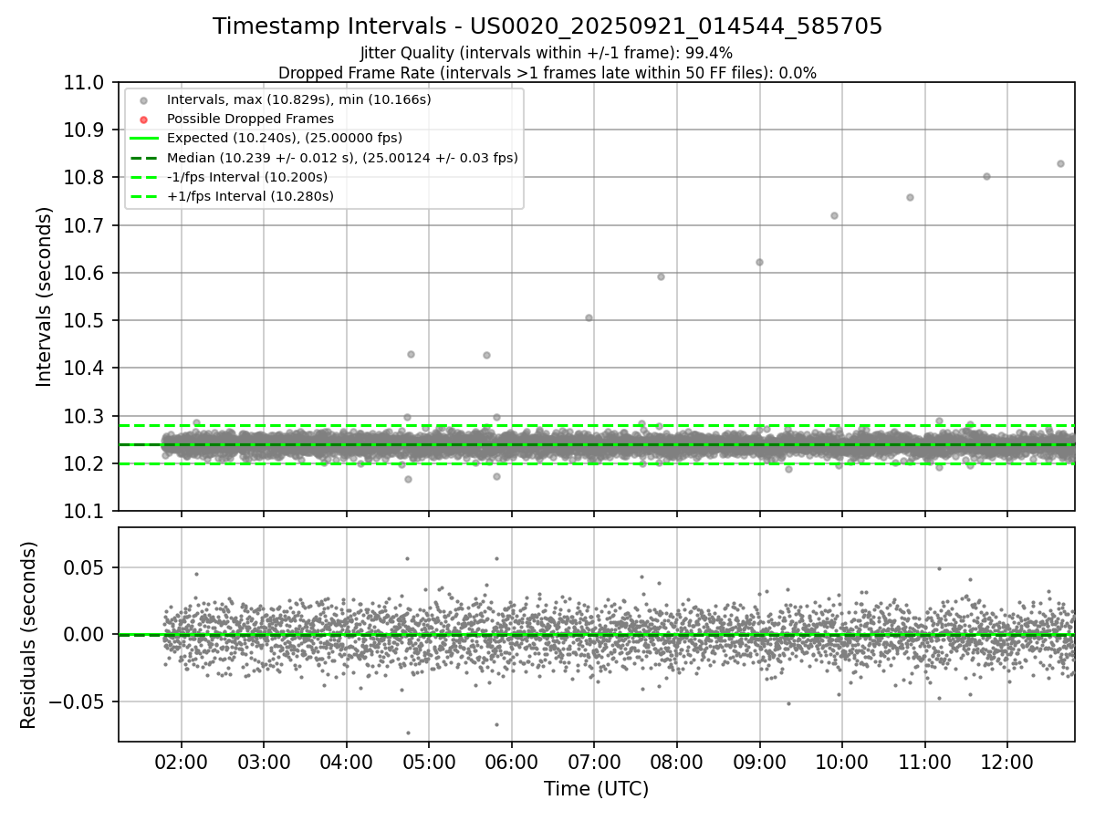Click legend entry 'Intervals, max (10.829s), min (10.166s)'
Image resolution: width=1095 pixels, height=821 pixels.
pyautogui.click(x=299, y=99)
